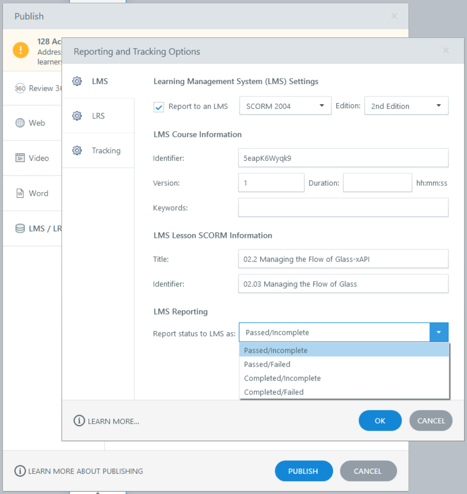Click the Learn More About Publishing info icon
Image resolution: width=467 pixels, height=494 pixels.
coord(20,471)
